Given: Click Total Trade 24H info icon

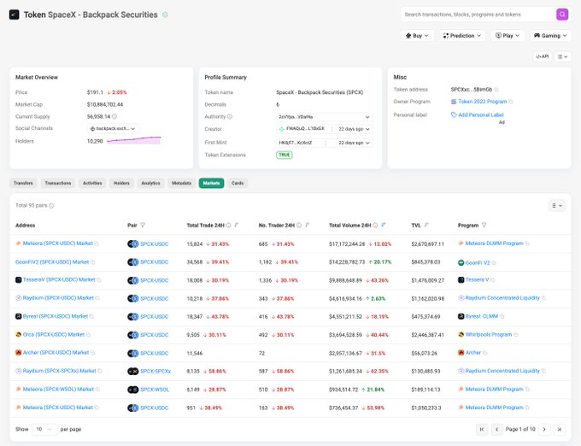Looking at the screenshot, I should click(x=229, y=226).
